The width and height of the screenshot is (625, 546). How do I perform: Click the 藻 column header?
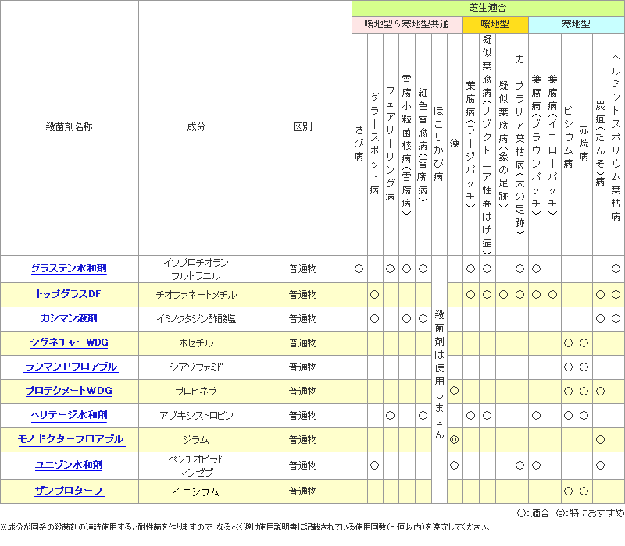tap(455, 144)
